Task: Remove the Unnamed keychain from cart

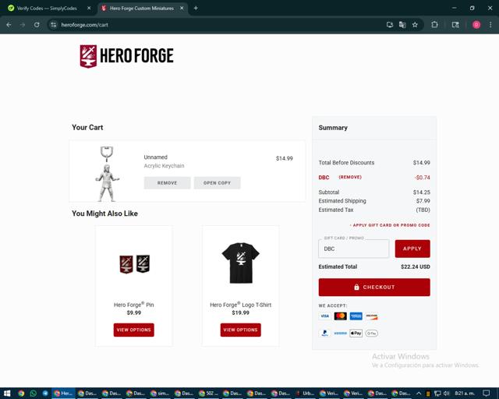Action: (167, 183)
